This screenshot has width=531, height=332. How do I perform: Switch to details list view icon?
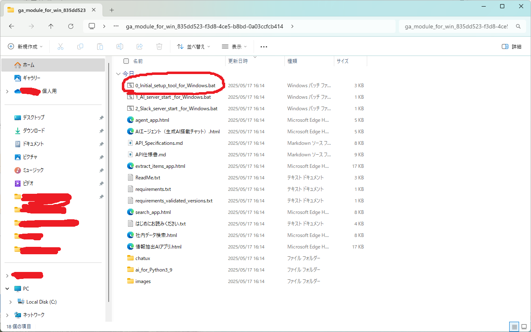514,327
